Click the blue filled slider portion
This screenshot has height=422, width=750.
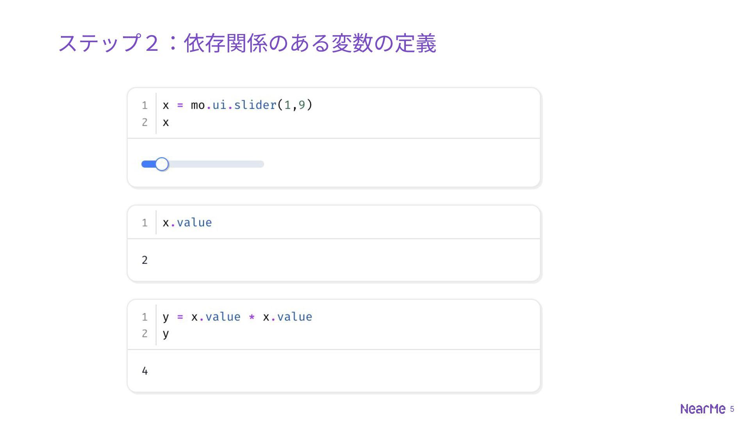148,164
